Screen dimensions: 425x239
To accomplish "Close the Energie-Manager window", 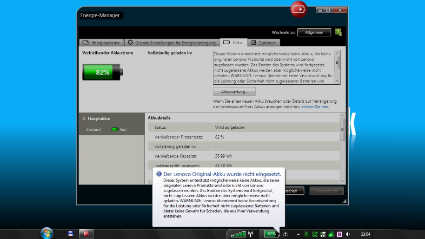I will (340, 10).
